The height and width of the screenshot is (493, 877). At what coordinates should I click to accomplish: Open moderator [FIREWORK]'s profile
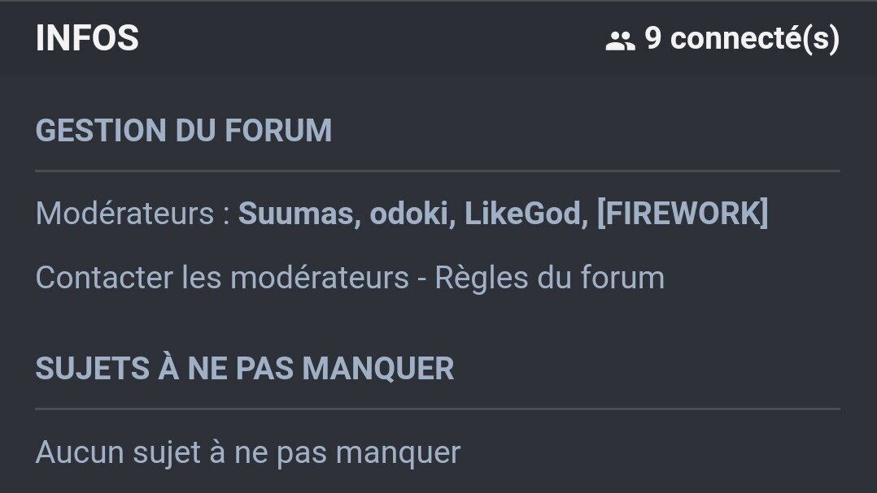[683, 213]
